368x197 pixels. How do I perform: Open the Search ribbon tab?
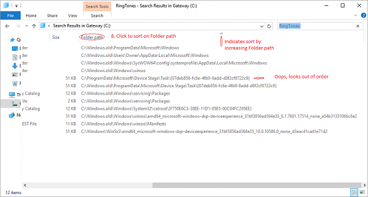click(97, 16)
